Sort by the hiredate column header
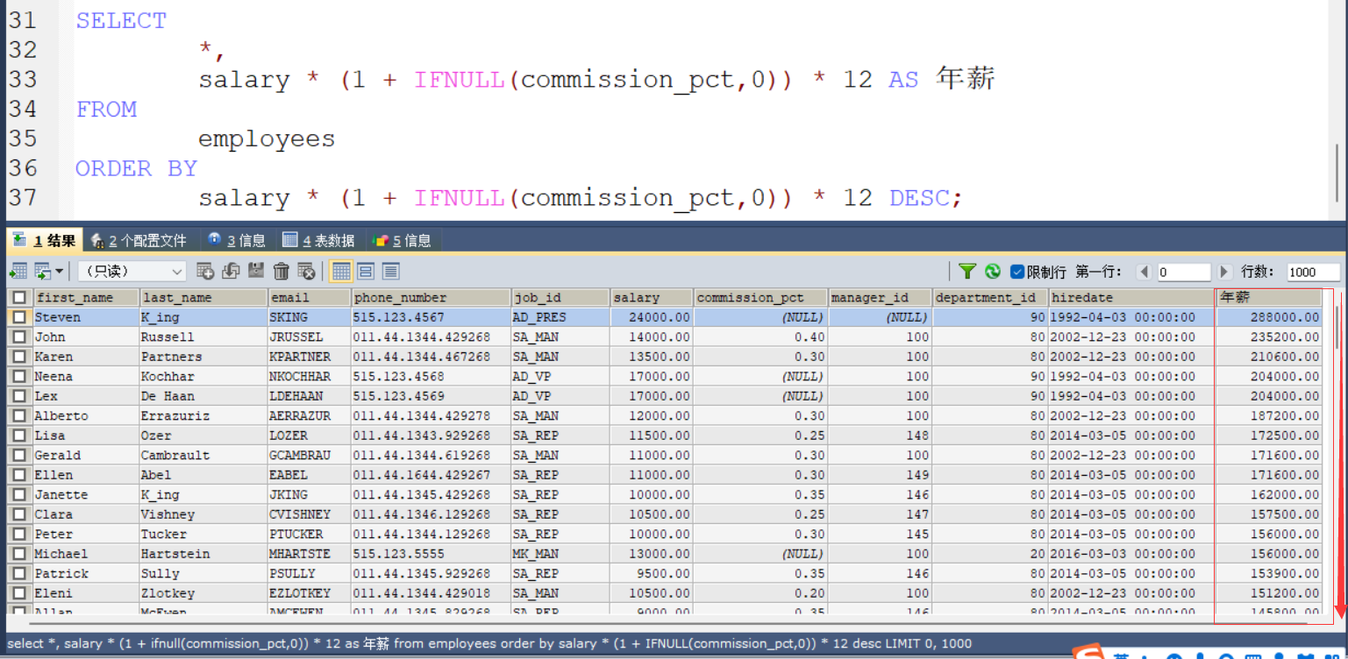This screenshot has height=659, width=1348. coord(1130,298)
